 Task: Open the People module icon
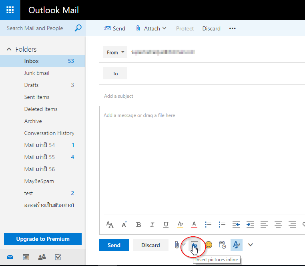(x=42, y=257)
